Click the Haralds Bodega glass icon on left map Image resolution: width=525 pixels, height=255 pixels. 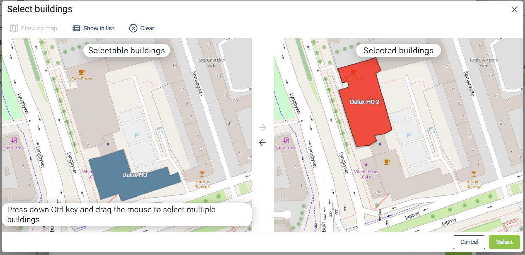tap(202, 174)
